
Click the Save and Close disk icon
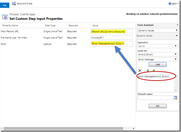coord(14,3)
